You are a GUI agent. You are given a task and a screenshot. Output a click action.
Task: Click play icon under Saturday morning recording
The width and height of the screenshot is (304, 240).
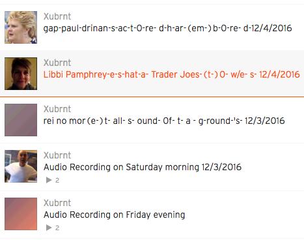click(x=49, y=180)
